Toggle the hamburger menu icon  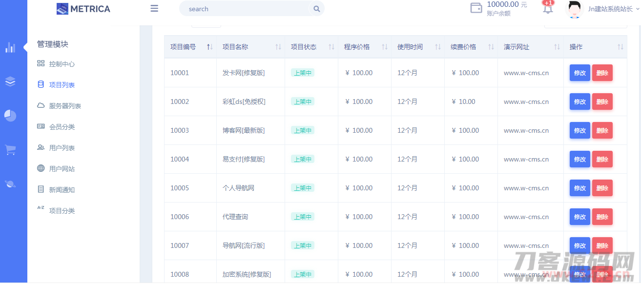154,8
